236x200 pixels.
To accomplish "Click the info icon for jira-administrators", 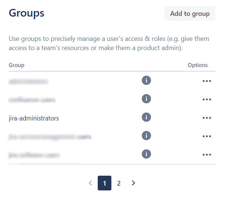I will 146,117.
